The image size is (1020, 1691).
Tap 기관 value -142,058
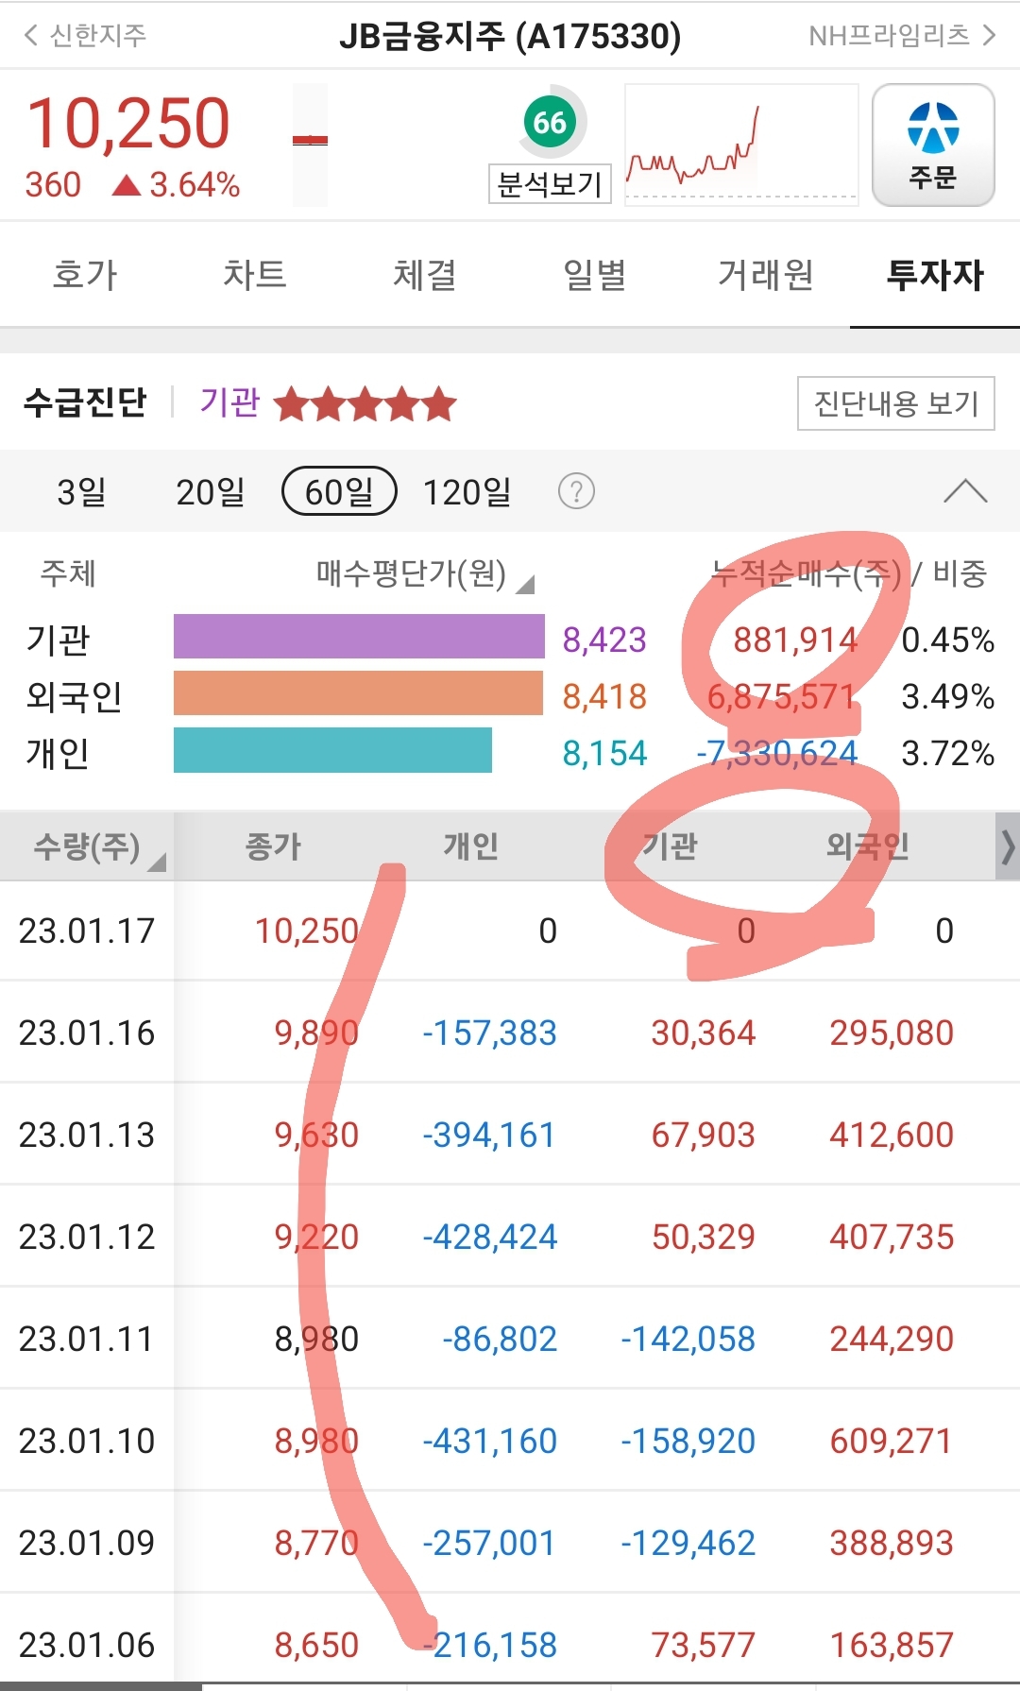(688, 1339)
